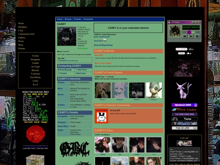
Task: Open Friend 2 avatar thumbnail
Action: point(120,90)
